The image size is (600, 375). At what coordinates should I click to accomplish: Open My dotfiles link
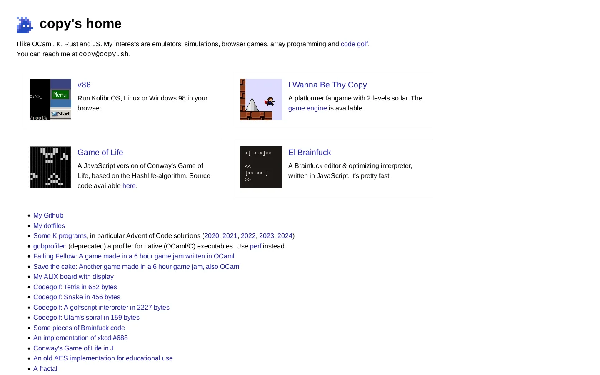click(x=49, y=226)
